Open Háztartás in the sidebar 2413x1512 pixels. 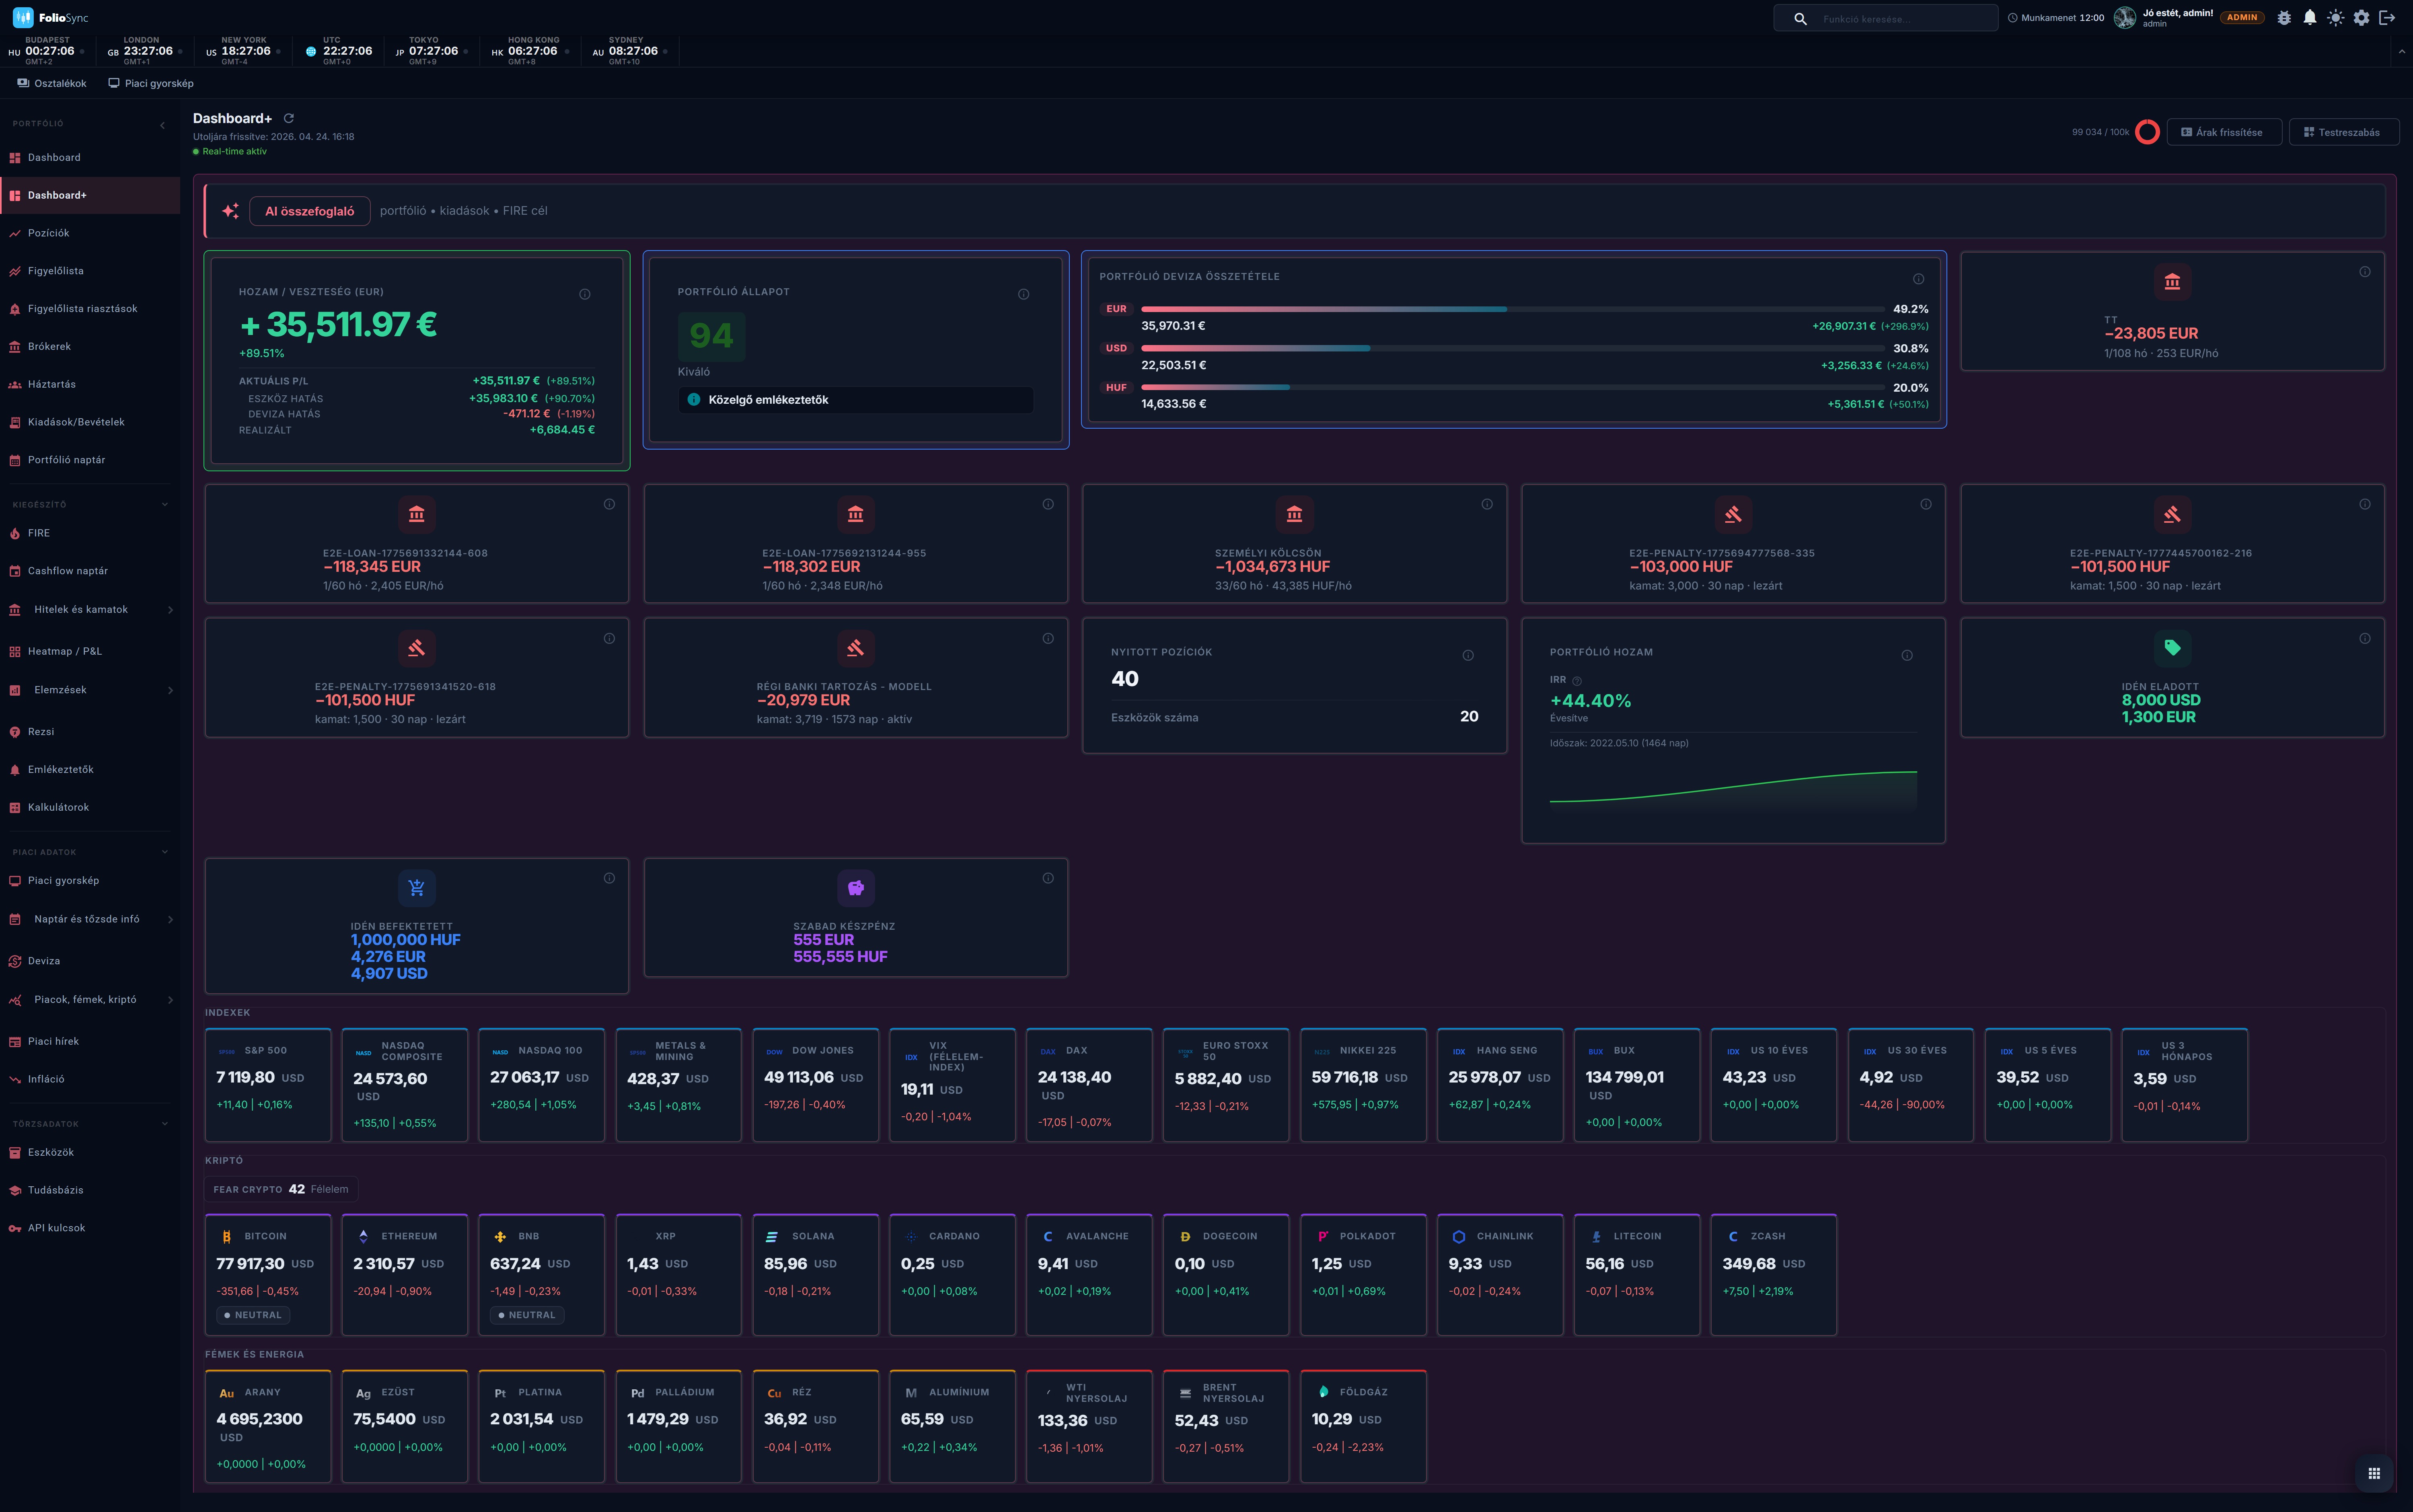pyautogui.click(x=90, y=384)
